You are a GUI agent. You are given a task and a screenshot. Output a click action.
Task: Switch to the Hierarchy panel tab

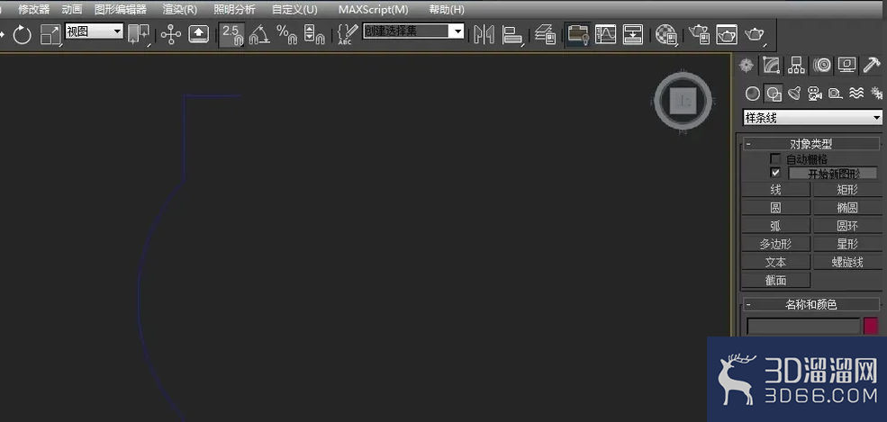(796, 66)
